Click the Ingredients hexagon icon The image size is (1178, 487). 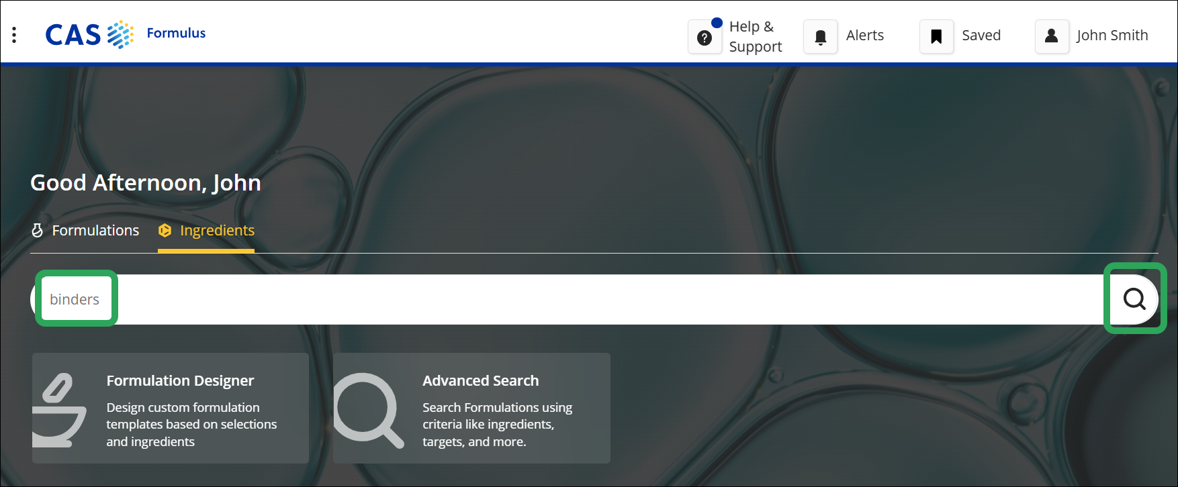pos(165,231)
